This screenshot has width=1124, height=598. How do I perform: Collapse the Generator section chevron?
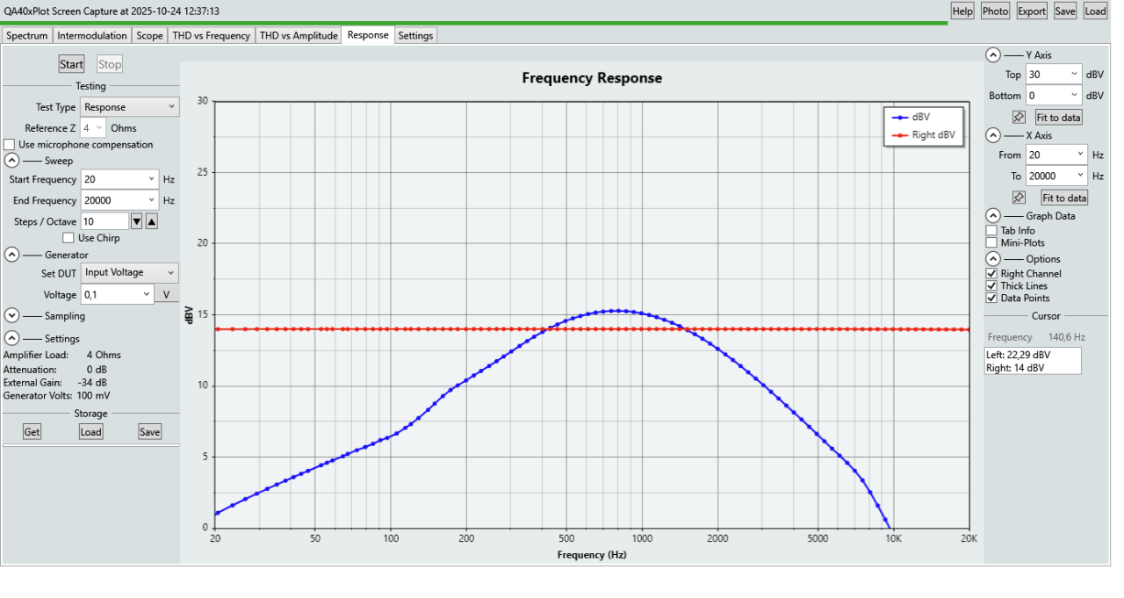pyautogui.click(x=12, y=255)
